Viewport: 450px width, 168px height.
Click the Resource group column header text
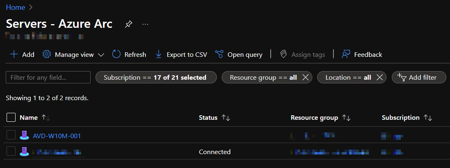tap(314, 118)
